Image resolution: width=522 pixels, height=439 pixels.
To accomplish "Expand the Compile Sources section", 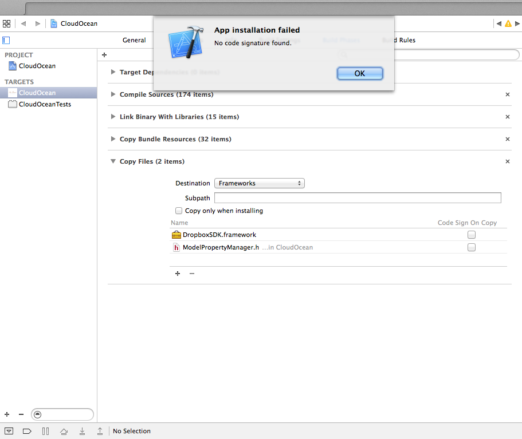I will (x=113, y=94).
